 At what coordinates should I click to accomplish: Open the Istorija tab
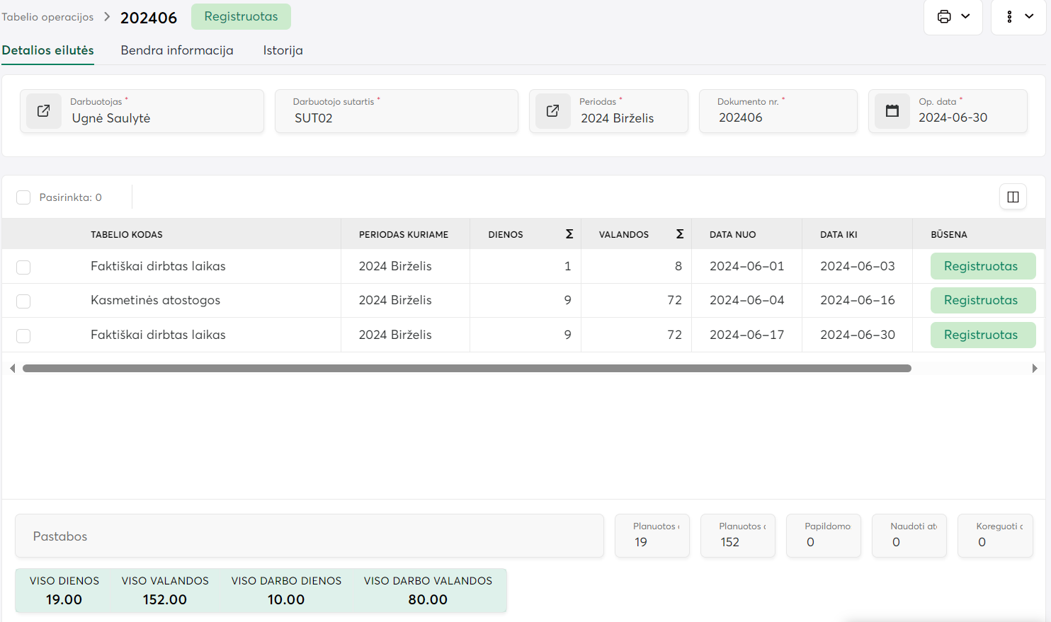[x=283, y=50]
